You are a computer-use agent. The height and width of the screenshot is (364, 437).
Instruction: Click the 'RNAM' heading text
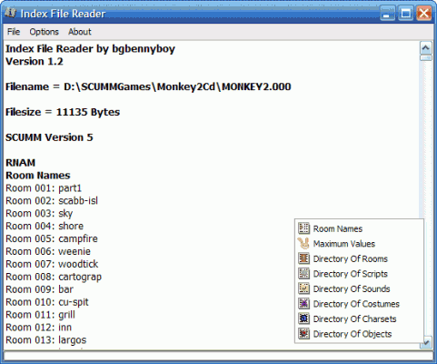click(x=20, y=163)
